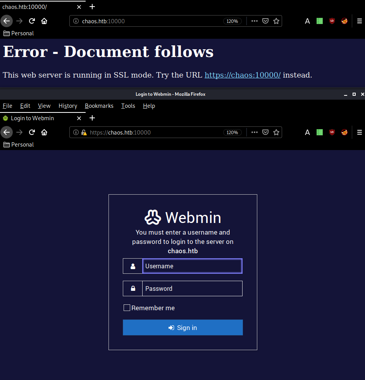
Task: Open the History menu
Action: point(68,106)
